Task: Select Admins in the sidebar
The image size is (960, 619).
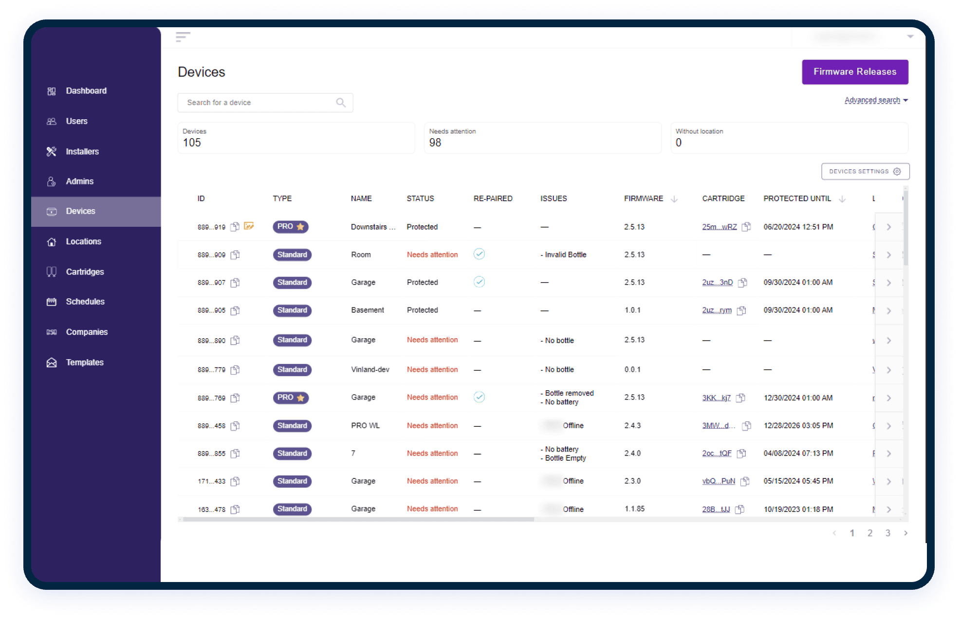Action: (79, 182)
